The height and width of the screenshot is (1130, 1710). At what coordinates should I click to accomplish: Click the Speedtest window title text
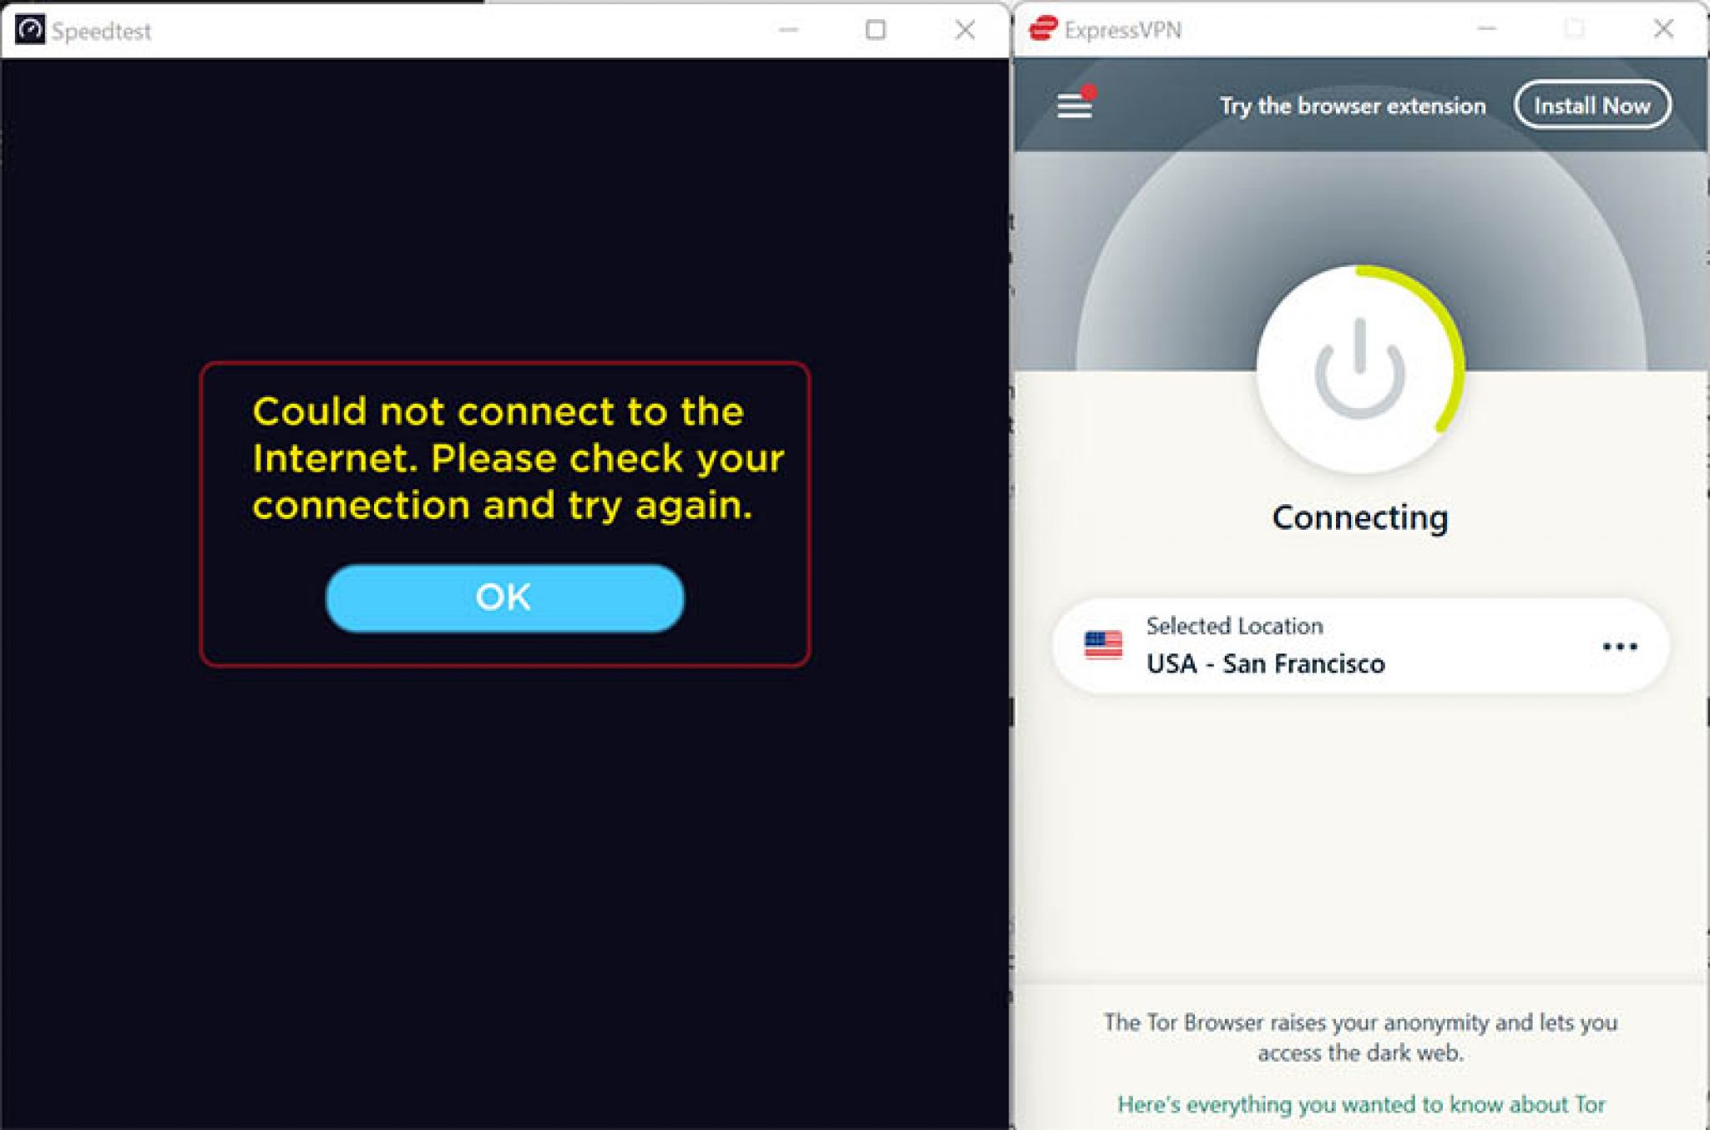tap(100, 30)
